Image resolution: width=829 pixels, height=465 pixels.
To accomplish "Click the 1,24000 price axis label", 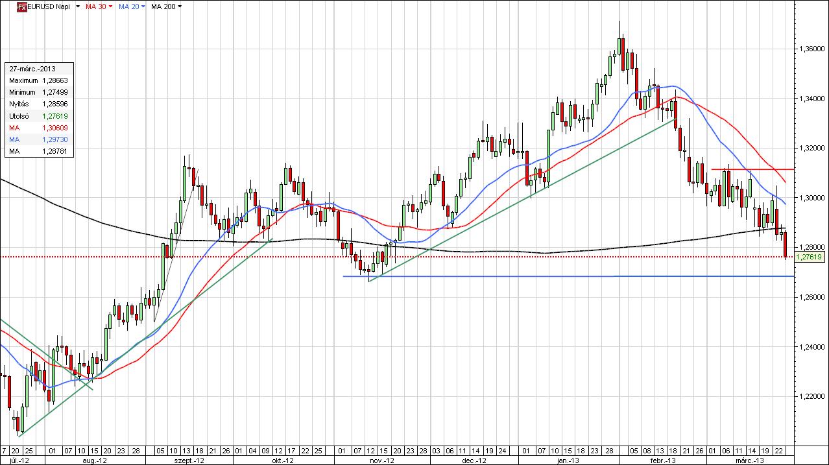I will pos(811,347).
